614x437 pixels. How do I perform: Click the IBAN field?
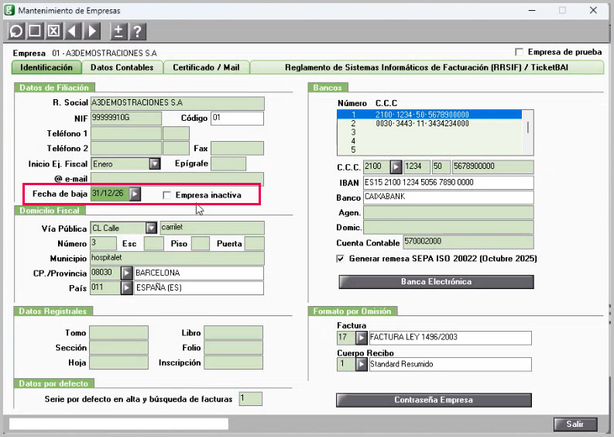448,183
